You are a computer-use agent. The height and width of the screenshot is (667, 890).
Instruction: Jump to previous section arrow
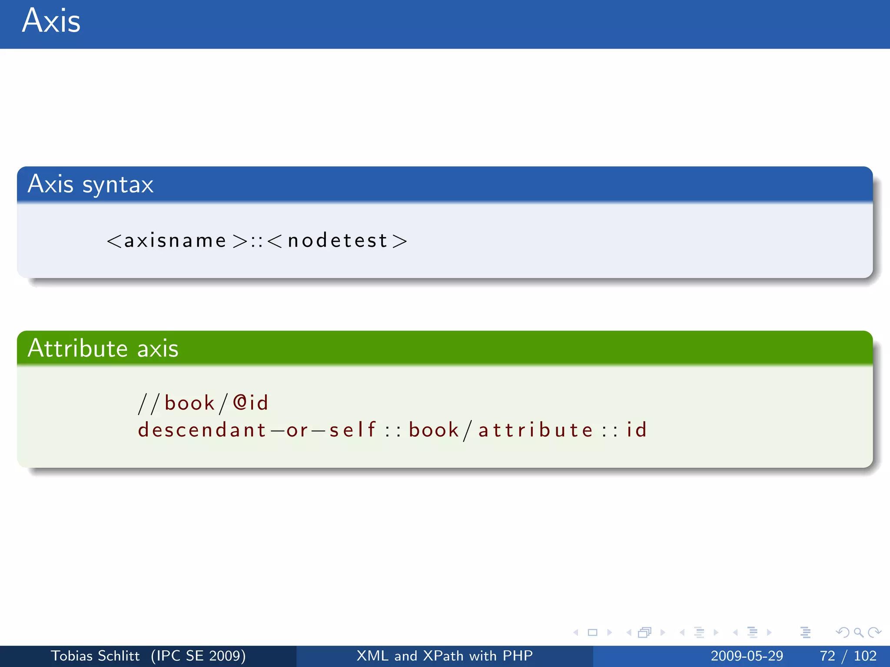[x=735, y=633]
